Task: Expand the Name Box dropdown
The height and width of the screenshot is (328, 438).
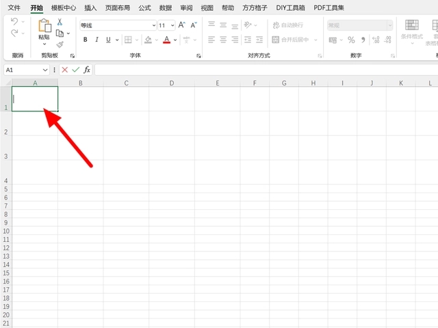Action: pyautogui.click(x=45, y=70)
